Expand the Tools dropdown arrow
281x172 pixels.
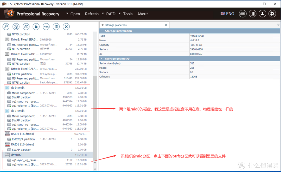pyautogui.click(x=120, y=14)
